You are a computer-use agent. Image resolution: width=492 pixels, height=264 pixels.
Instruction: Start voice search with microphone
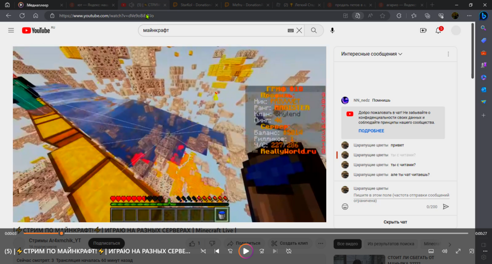click(332, 30)
